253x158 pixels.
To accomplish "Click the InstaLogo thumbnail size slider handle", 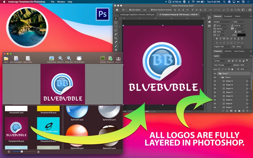I will pos(22,152).
